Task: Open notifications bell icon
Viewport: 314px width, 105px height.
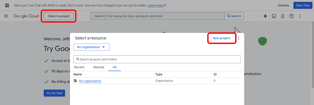Action: [283, 16]
